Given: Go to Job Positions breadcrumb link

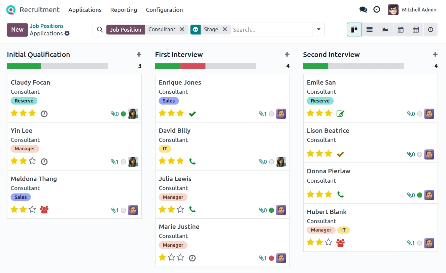Looking at the screenshot, I should [46, 26].
